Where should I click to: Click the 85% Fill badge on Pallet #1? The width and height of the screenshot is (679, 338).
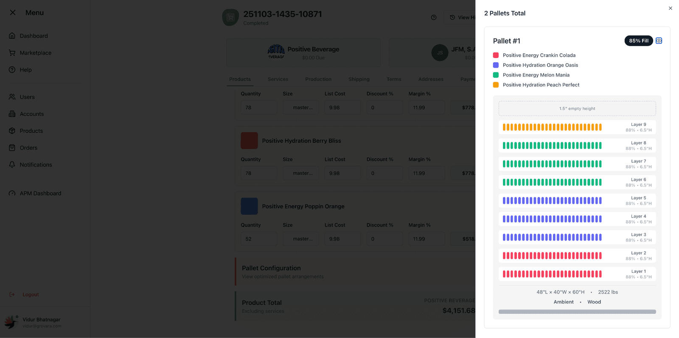click(639, 41)
